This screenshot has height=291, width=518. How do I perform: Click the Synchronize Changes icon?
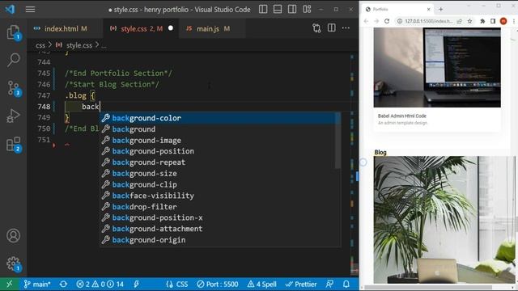[63, 284]
